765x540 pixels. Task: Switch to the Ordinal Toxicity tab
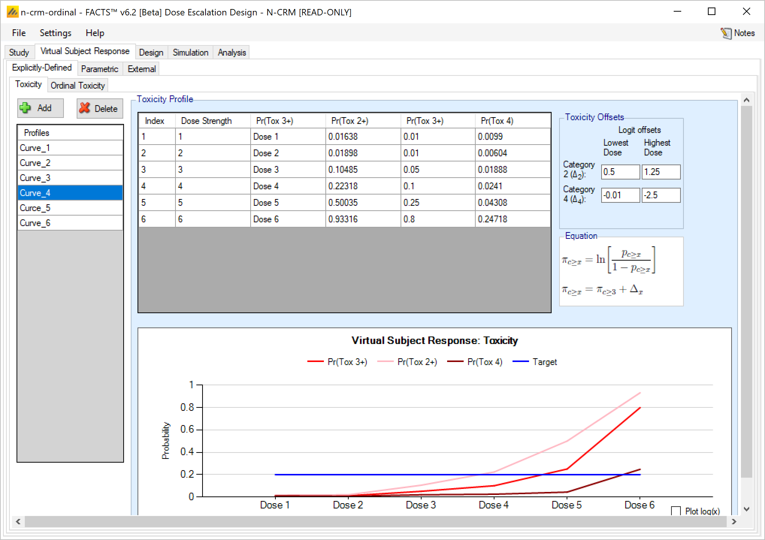coord(77,86)
